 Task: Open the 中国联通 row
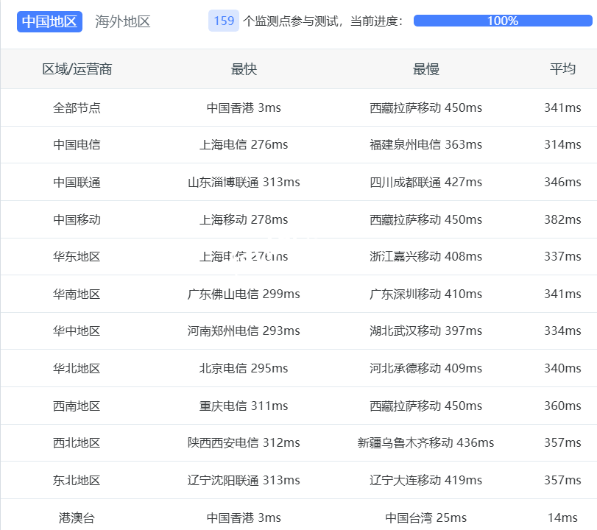coord(77,182)
